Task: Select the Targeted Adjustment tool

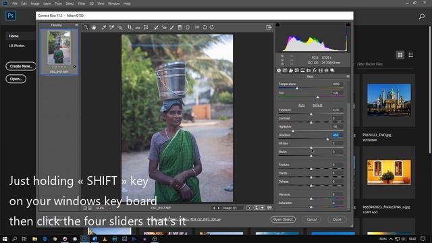Action: [x=120, y=27]
